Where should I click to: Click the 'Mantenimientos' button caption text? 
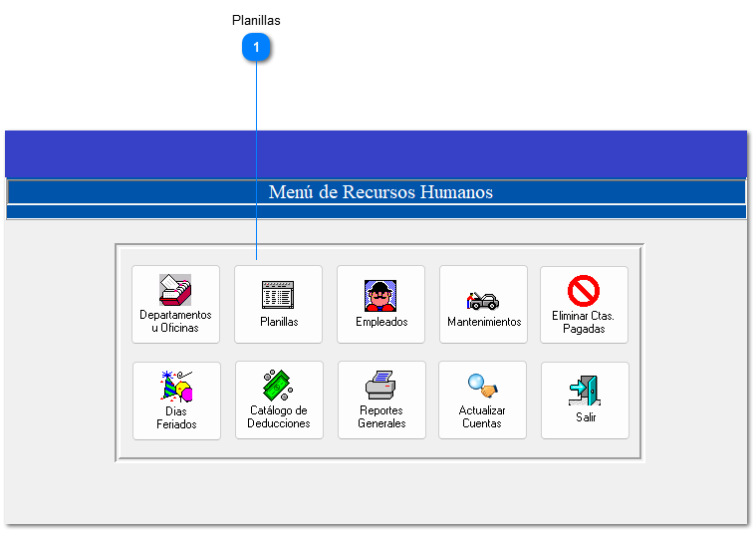click(x=484, y=322)
